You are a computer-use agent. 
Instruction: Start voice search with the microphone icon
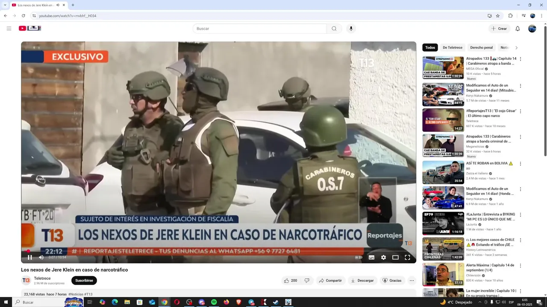click(x=351, y=29)
